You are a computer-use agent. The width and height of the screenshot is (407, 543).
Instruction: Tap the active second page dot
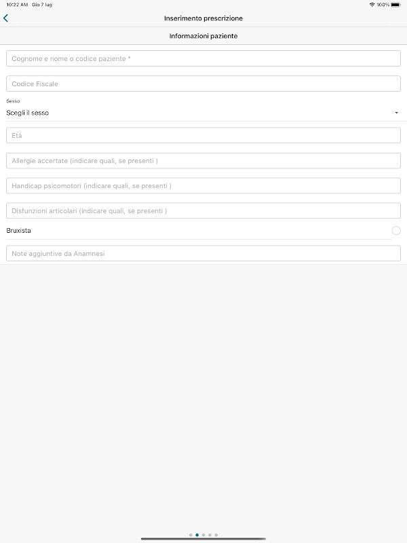(197, 535)
